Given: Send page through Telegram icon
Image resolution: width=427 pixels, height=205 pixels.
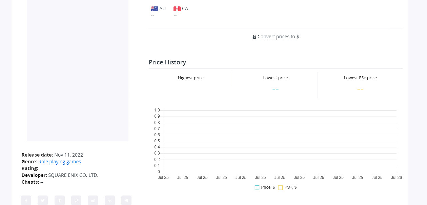Looking at the screenshot, I should [126, 200].
